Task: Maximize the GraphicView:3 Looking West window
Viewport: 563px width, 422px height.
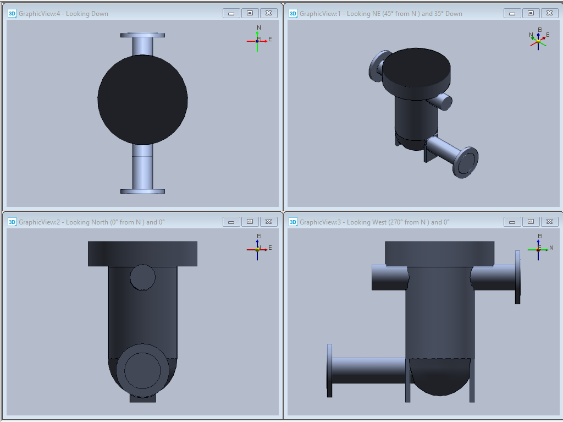Action: pos(531,222)
